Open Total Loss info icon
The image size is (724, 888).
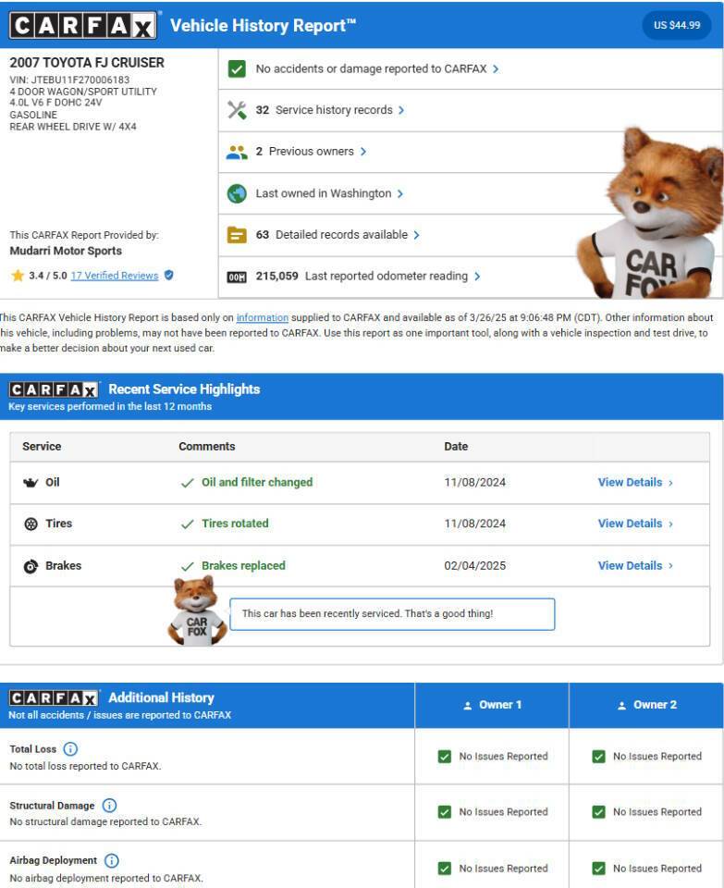point(70,749)
